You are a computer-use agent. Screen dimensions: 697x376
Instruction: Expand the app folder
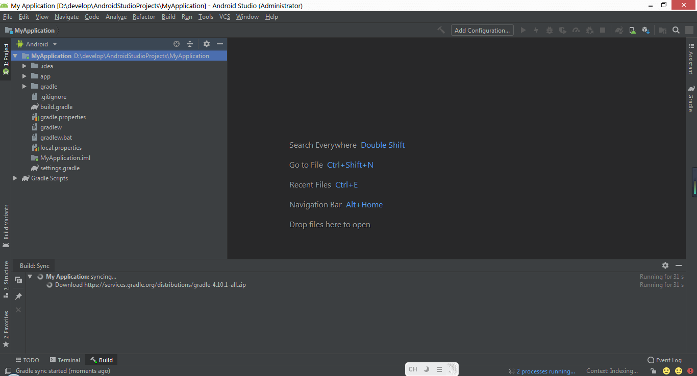click(x=24, y=76)
